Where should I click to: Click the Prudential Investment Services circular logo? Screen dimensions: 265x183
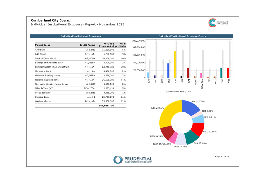tap(118, 159)
